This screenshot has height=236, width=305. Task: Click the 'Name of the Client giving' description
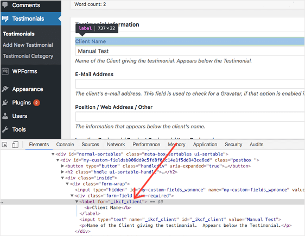[163, 61]
